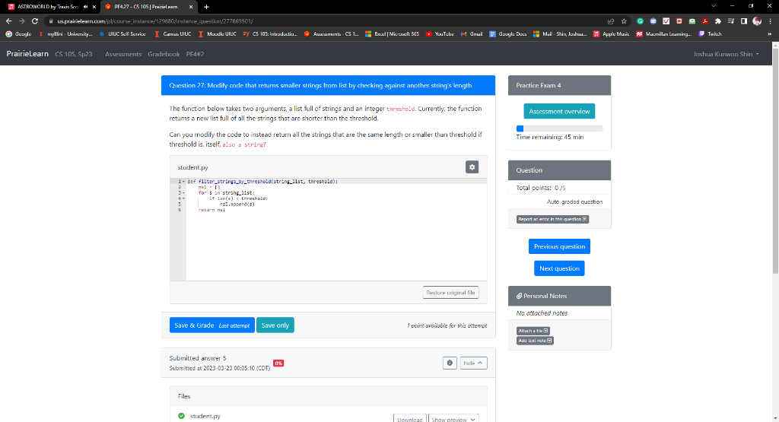This screenshot has height=422, width=779.
Task: Mute the ASTROWORLD tab audio
Action: point(85,6)
